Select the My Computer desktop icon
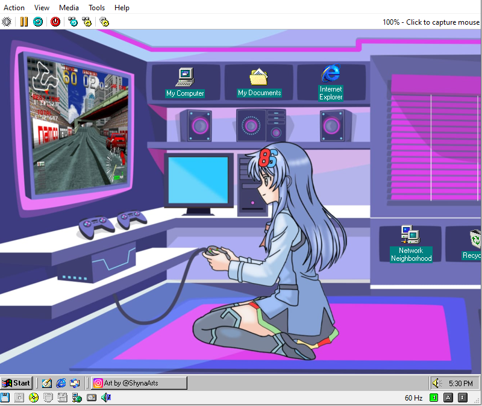The image size is (482, 406). pyautogui.click(x=185, y=83)
